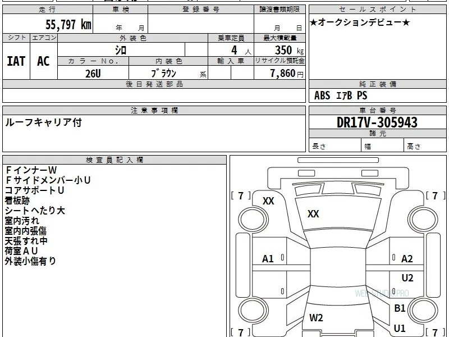Select the inspector note 室内汚れ
The image size is (449, 337).
click(22, 221)
